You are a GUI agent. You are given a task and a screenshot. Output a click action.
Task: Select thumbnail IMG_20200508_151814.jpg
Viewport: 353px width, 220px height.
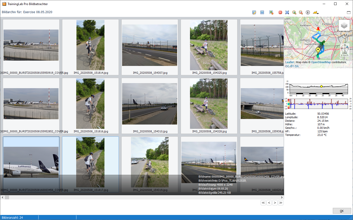click(90, 47)
